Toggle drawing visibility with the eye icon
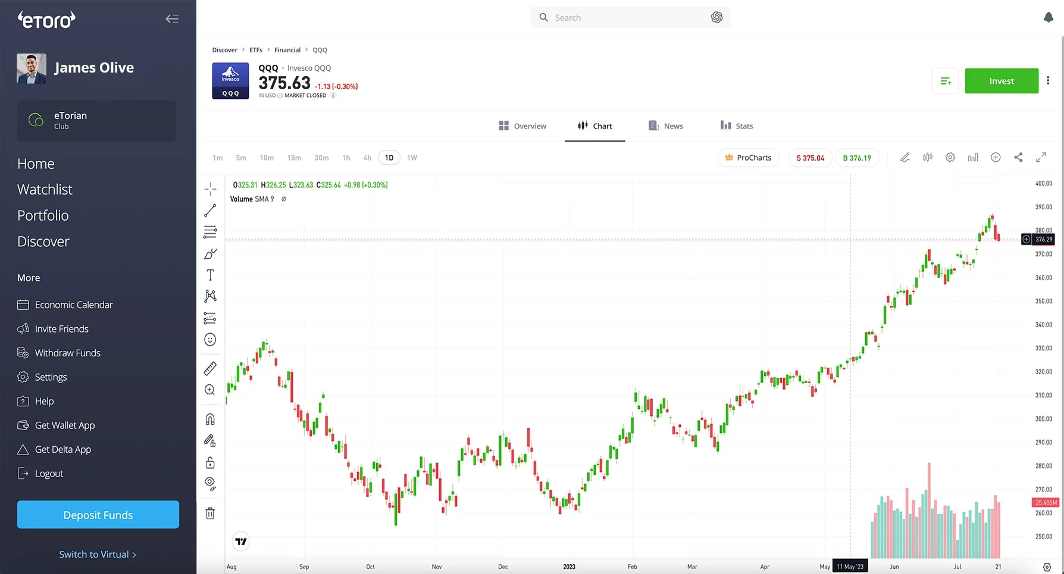This screenshot has width=1064, height=574. point(209,483)
